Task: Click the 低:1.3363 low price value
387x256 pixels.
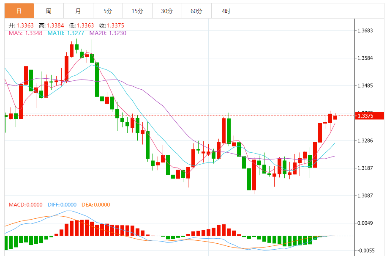Action: [82, 25]
